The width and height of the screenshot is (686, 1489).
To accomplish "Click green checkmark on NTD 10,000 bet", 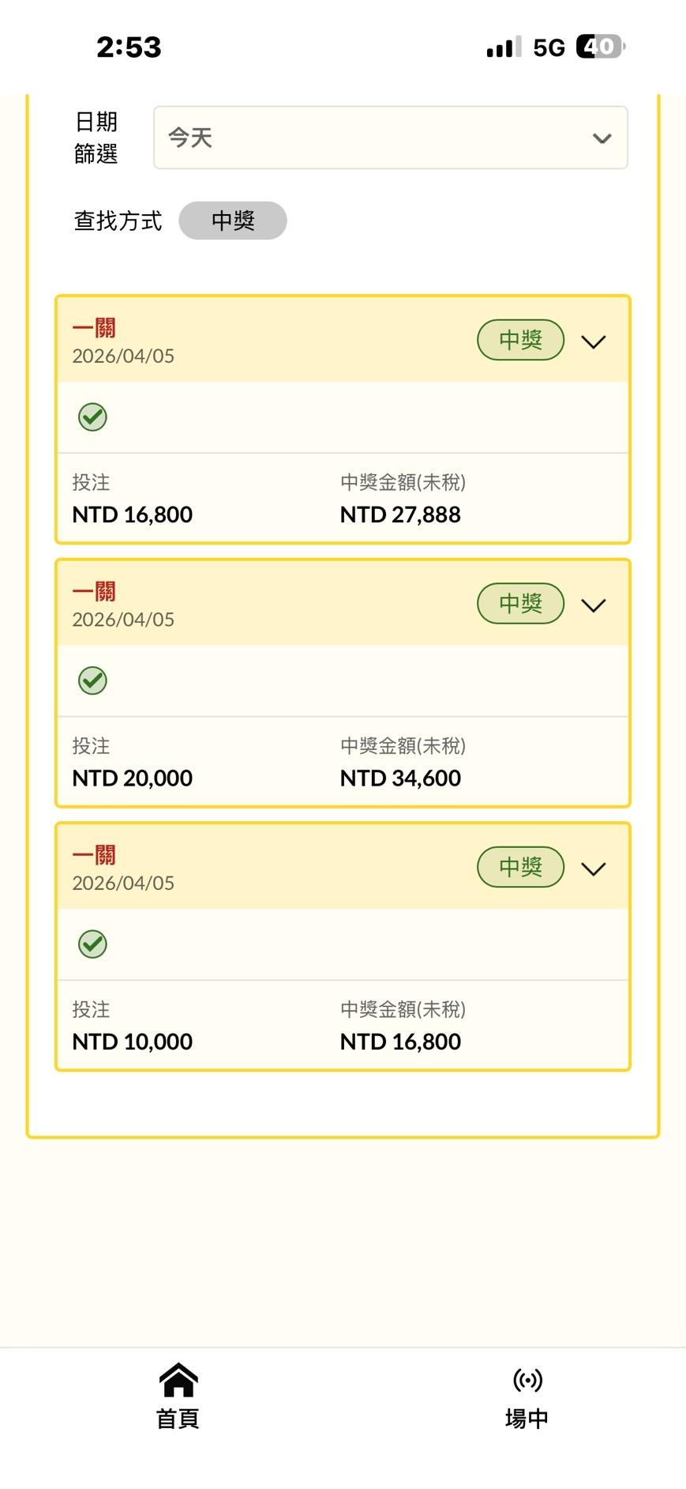I will click(92, 944).
